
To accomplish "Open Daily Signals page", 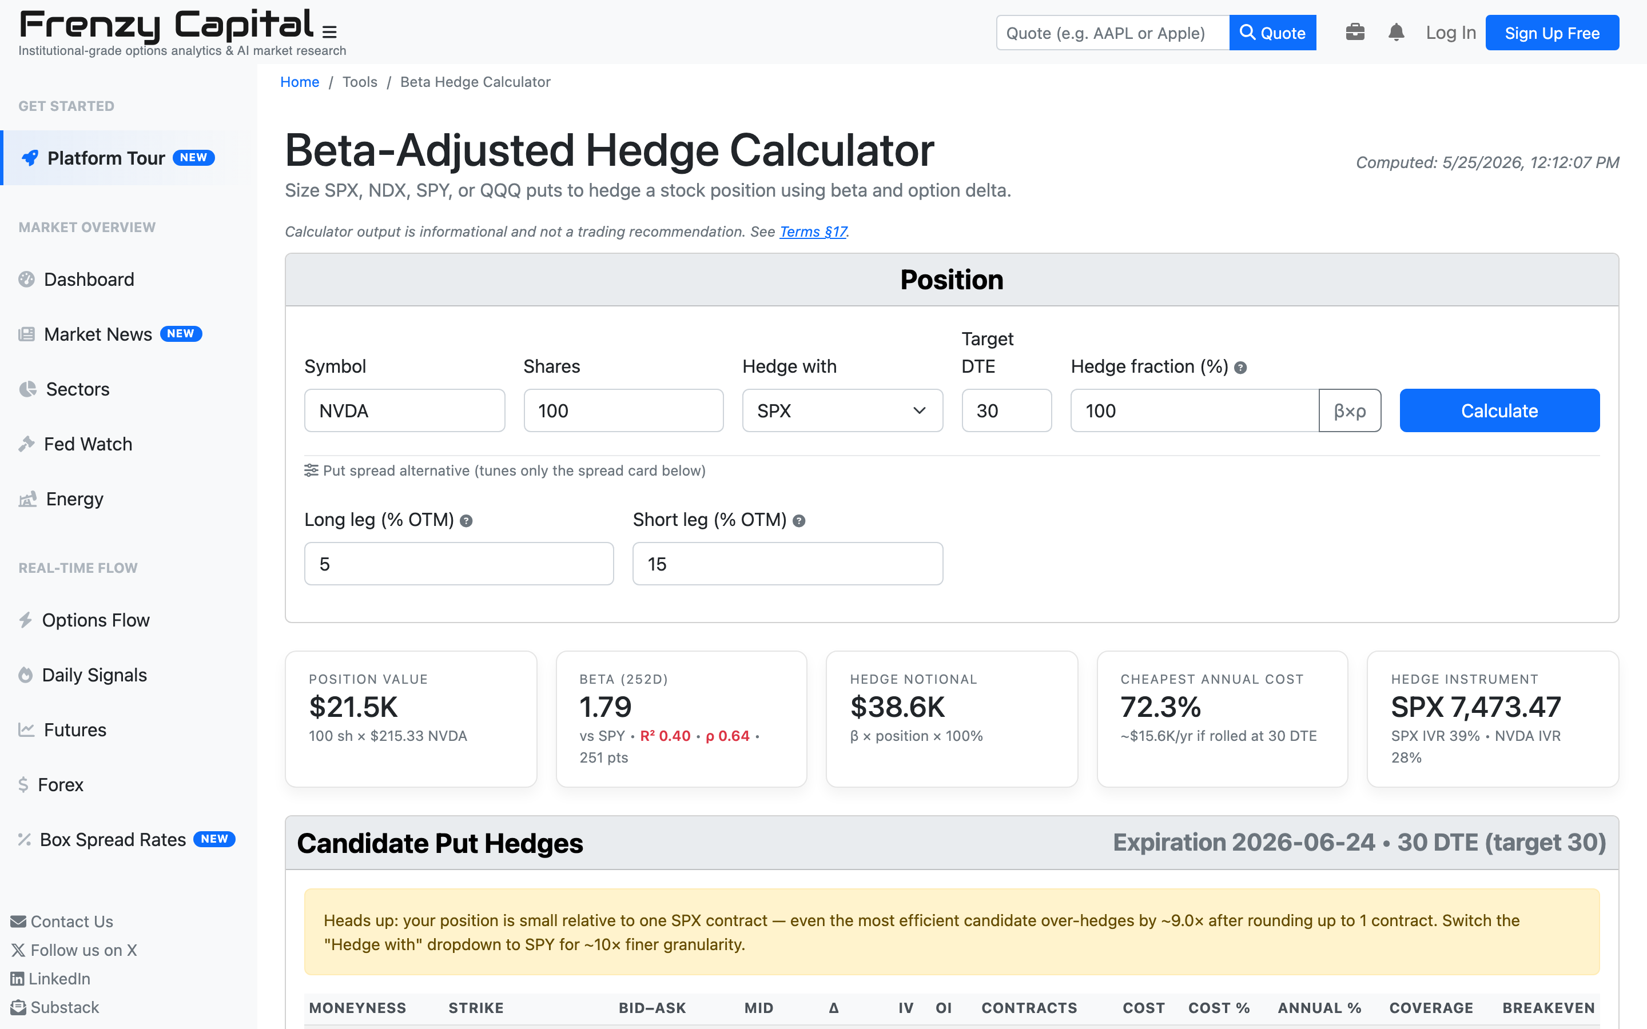I will pos(94,675).
